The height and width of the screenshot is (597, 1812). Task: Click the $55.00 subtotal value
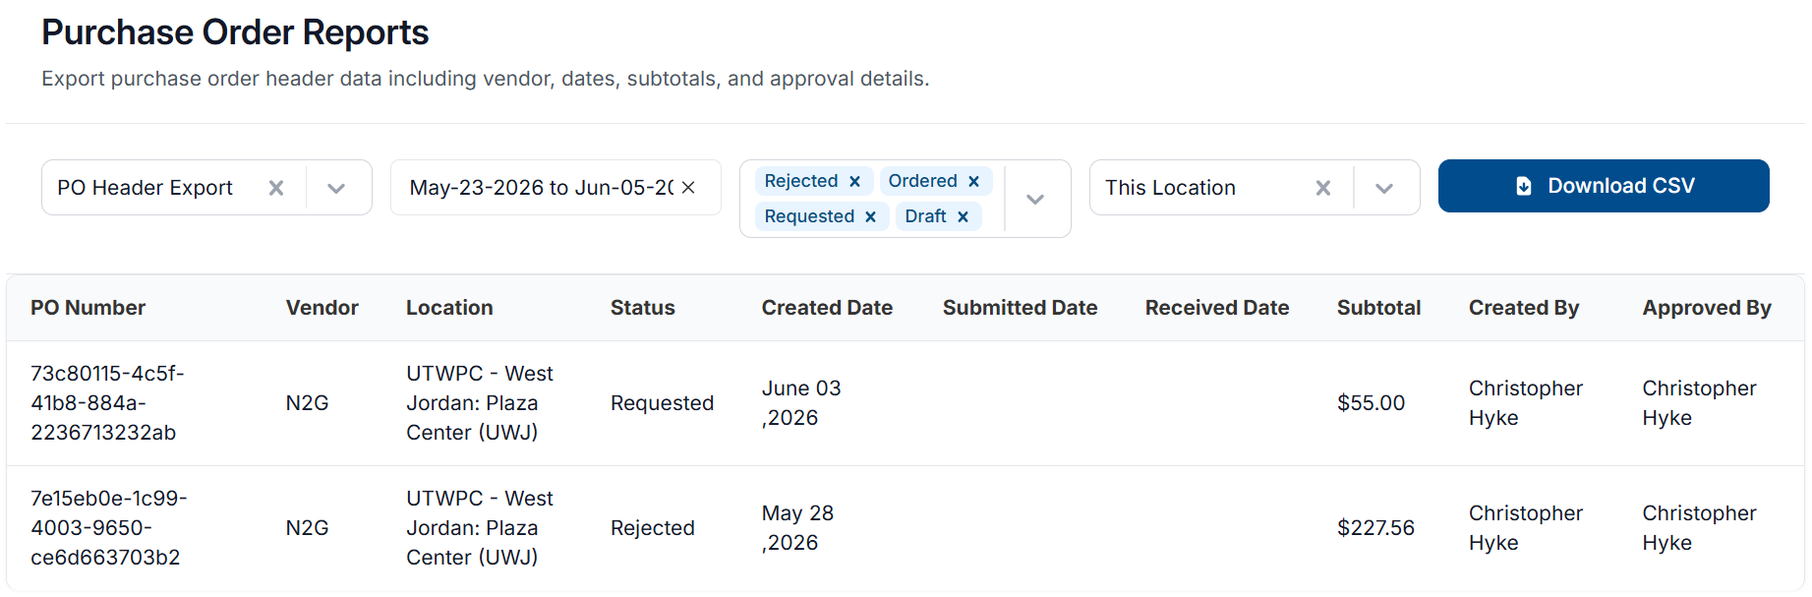[x=1371, y=403]
